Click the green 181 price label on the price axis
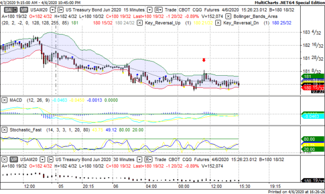 click(312, 77)
